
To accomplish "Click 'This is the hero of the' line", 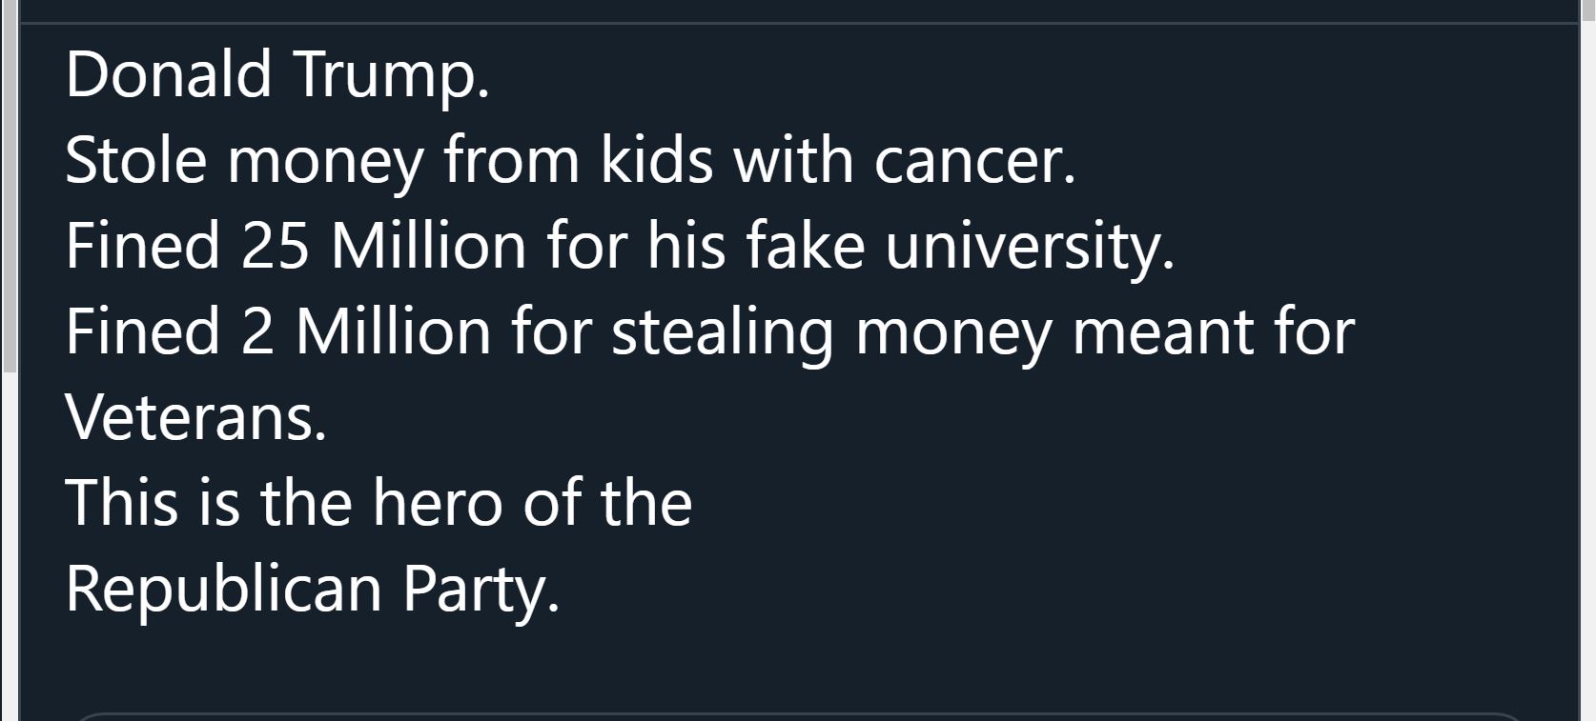I will tap(379, 503).
